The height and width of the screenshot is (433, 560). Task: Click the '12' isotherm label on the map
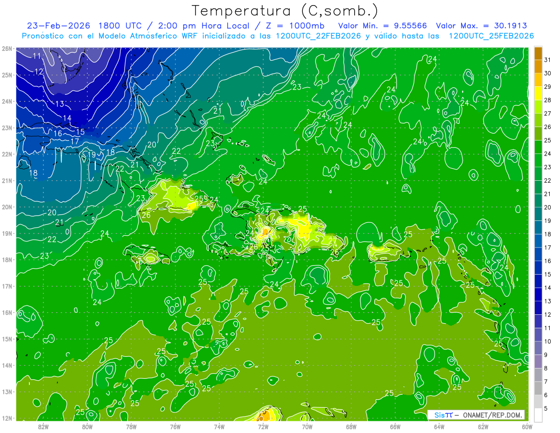tap(39, 72)
